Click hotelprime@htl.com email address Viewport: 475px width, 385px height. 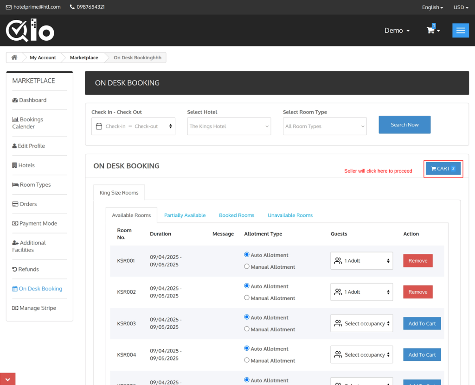point(37,7)
